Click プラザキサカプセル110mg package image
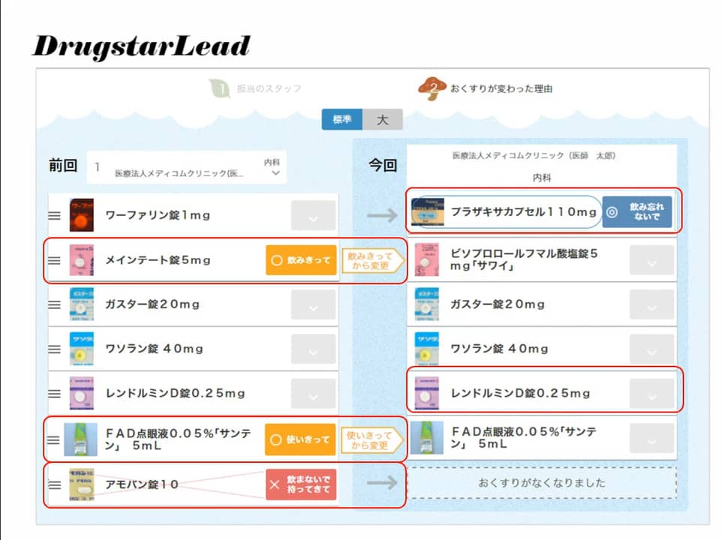The image size is (722, 540). click(x=428, y=211)
